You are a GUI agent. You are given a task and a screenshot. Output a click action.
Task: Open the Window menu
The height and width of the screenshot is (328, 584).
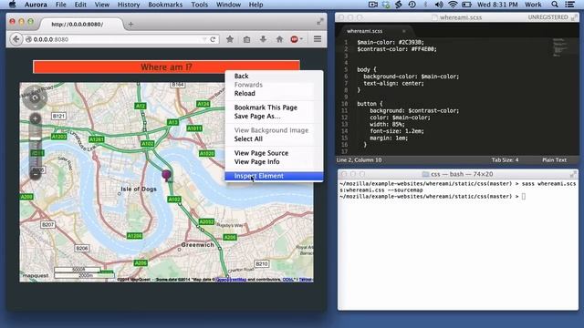pos(228,5)
